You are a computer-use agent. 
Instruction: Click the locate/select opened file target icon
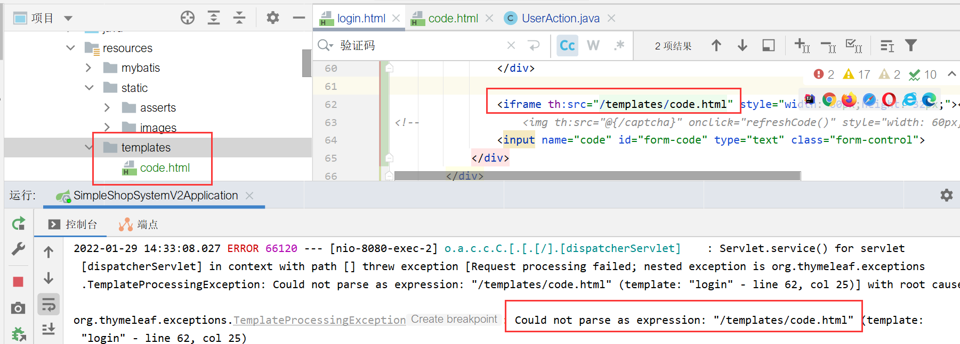click(x=188, y=18)
